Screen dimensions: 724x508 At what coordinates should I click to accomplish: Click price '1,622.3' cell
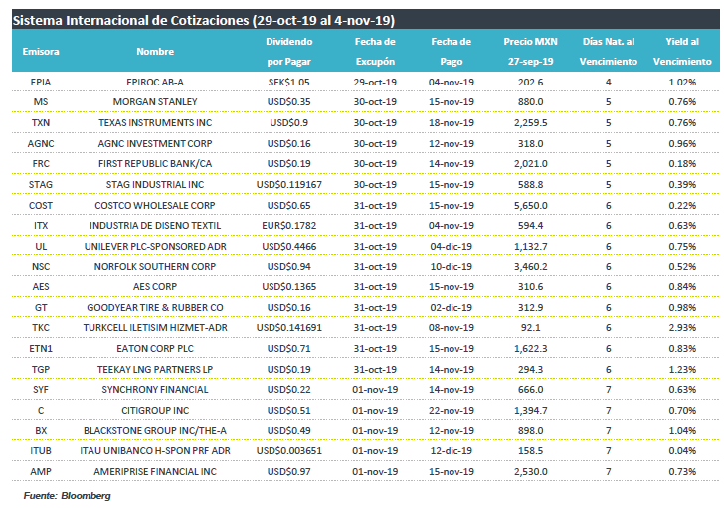pyautogui.click(x=530, y=348)
